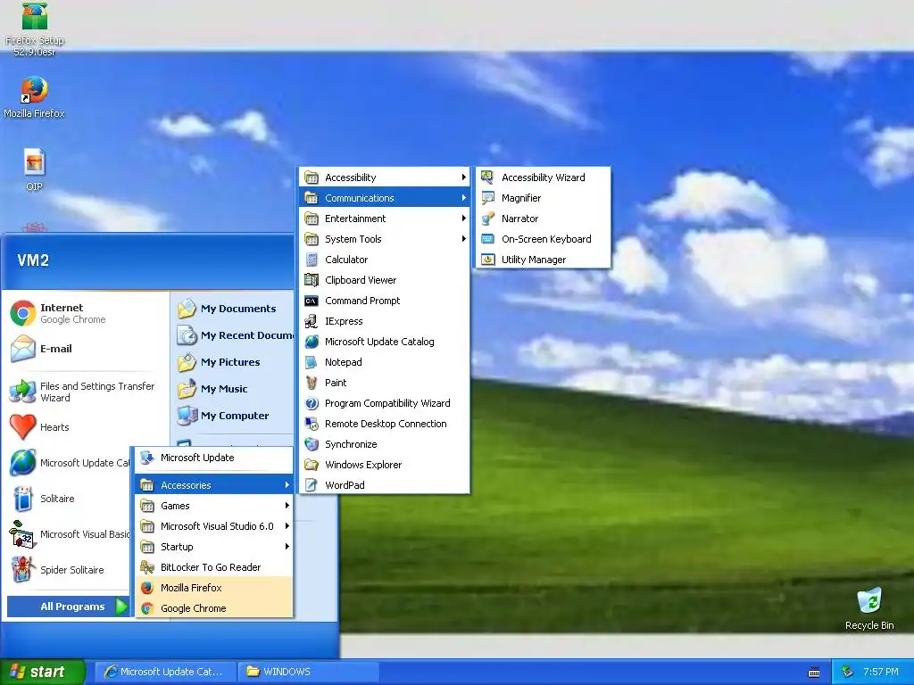Expand Communications submenu
This screenshot has height=685, width=914.
pyautogui.click(x=384, y=198)
